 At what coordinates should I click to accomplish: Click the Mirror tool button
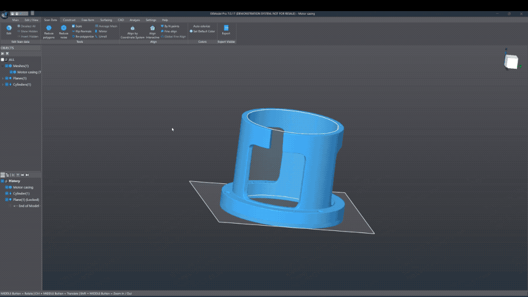pyautogui.click(x=102, y=31)
